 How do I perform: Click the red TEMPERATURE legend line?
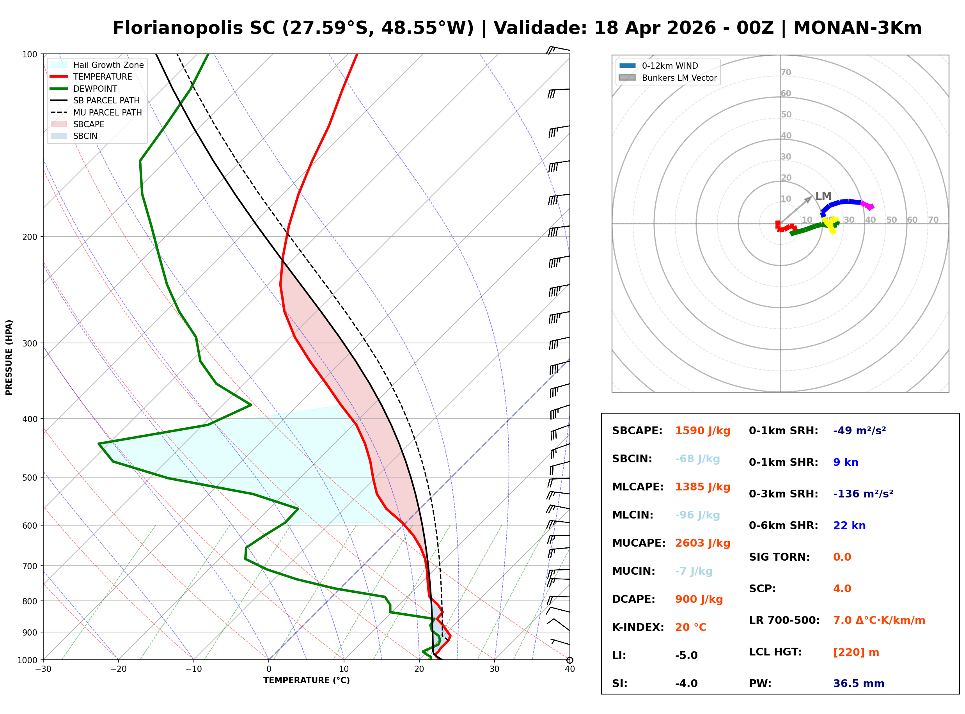59,76
